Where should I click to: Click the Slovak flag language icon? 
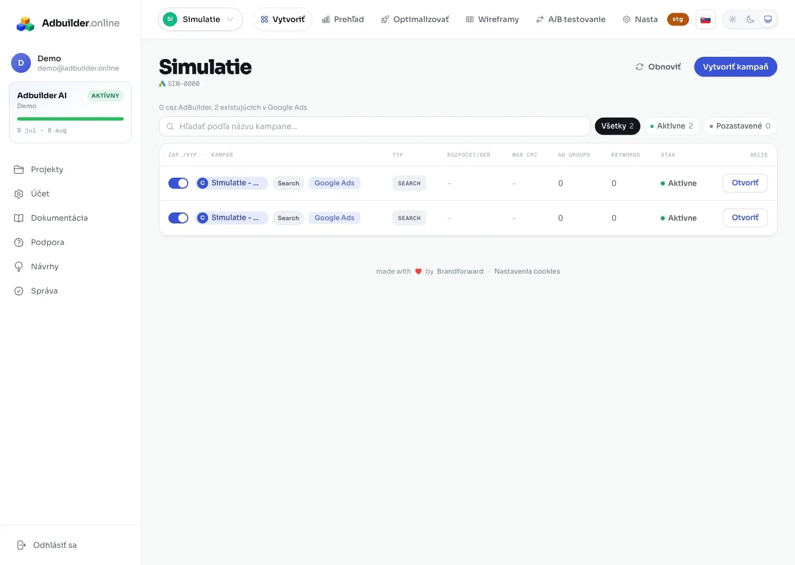click(706, 19)
